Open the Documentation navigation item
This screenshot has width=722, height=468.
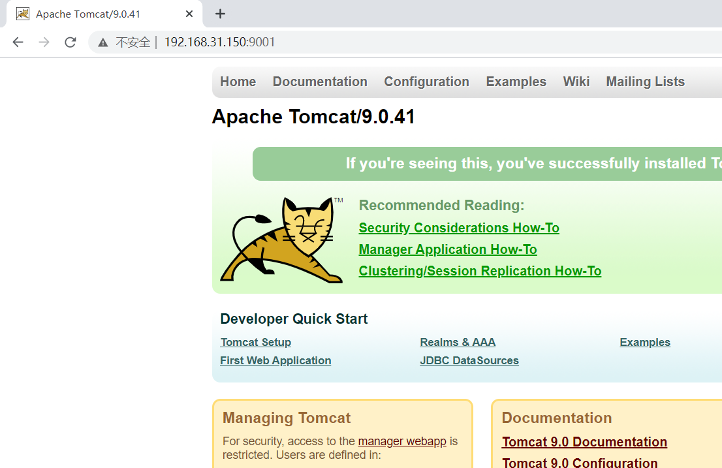tap(320, 82)
